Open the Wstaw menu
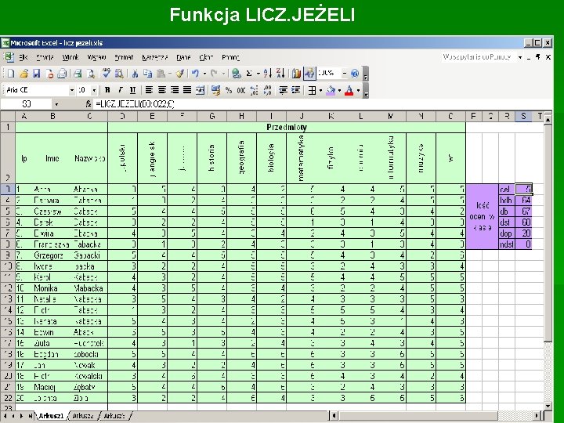Screen dimensions: 564x423 click(97, 57)
